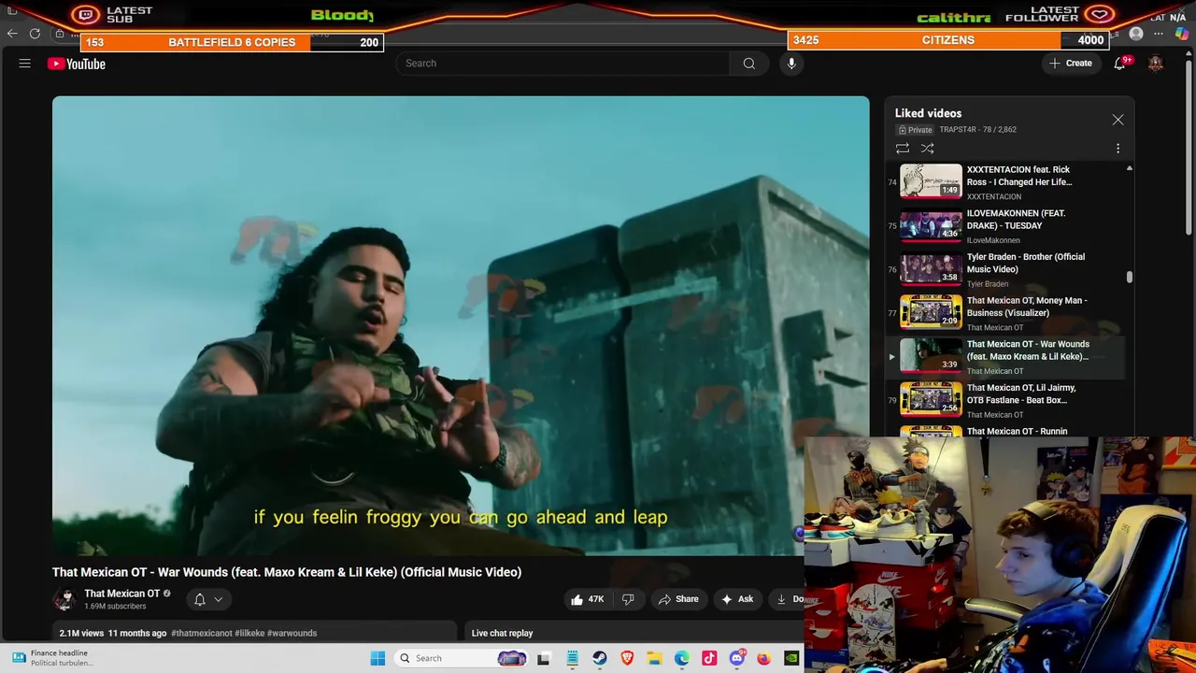Reload the page with browser refresh icon
This screenshot has height=673, width=1196.
pos(35,34)
